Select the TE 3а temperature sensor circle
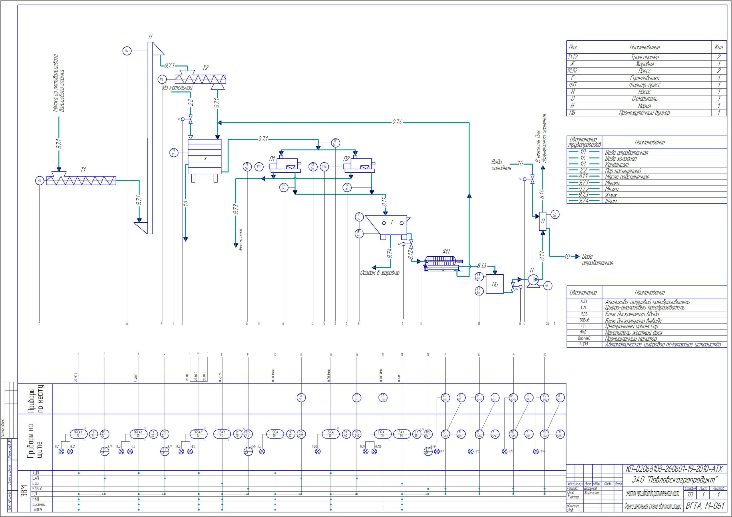732x517 pixels. [x=335, y=143]
